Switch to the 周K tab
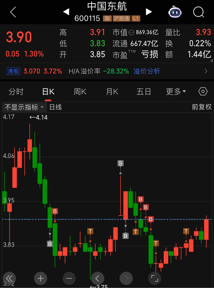214x288 pixels. tap(80, 91)
